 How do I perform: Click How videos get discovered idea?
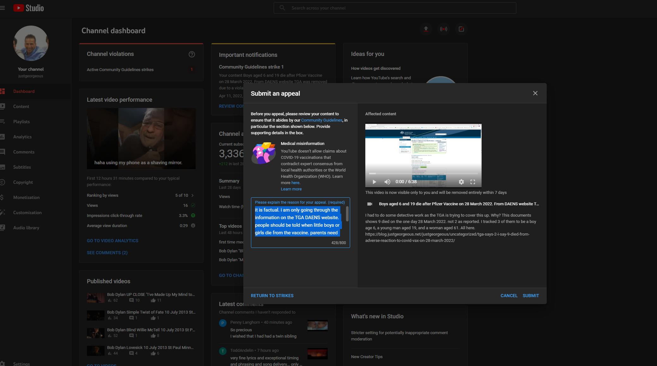[376, 69]
